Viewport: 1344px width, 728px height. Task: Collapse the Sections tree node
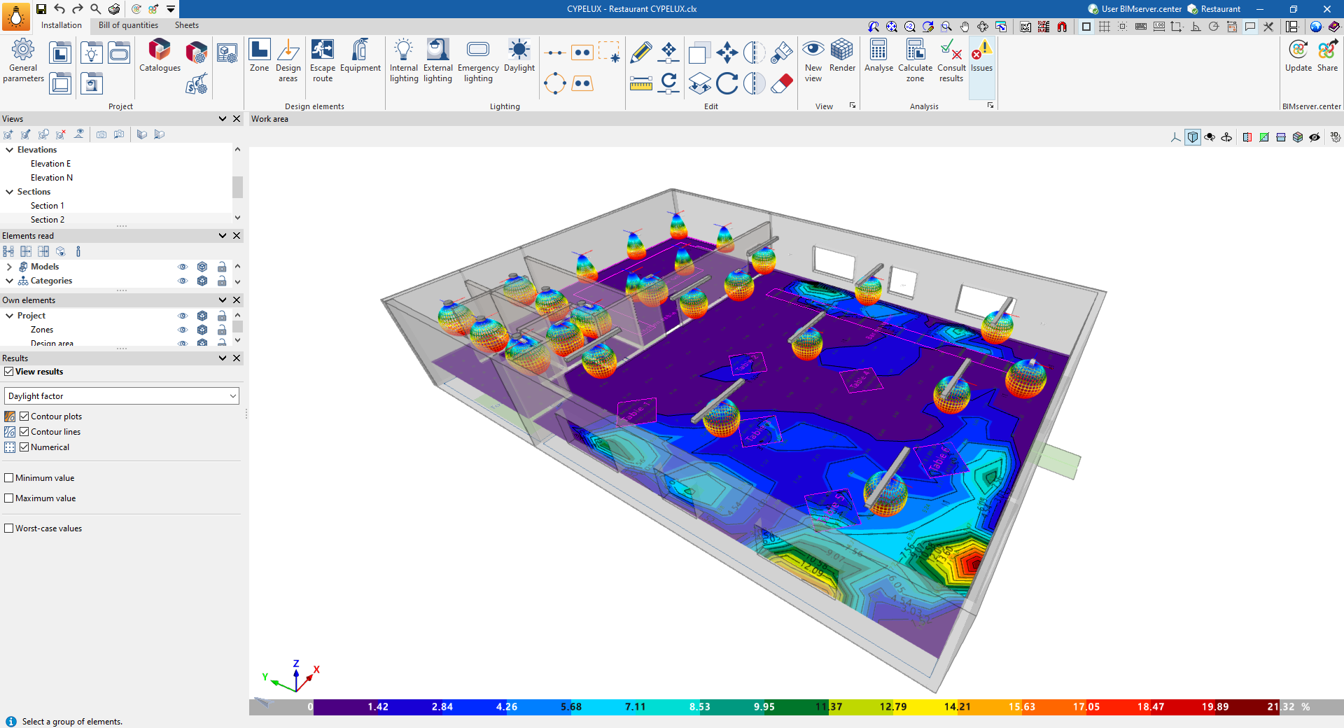(10, 192)
